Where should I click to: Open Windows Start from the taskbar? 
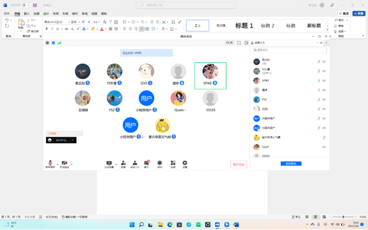(132, 225)
